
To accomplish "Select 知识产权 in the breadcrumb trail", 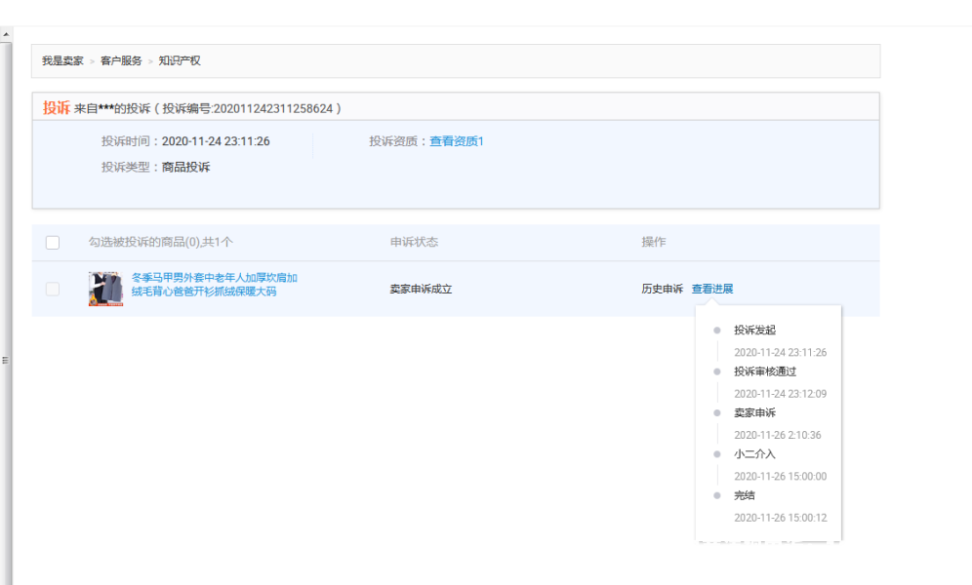I will click(180, 60).
